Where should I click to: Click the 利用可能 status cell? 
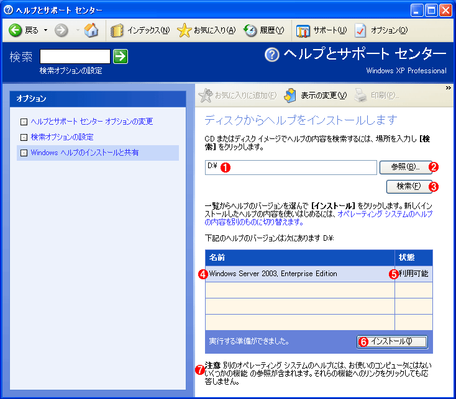(414, 274)
